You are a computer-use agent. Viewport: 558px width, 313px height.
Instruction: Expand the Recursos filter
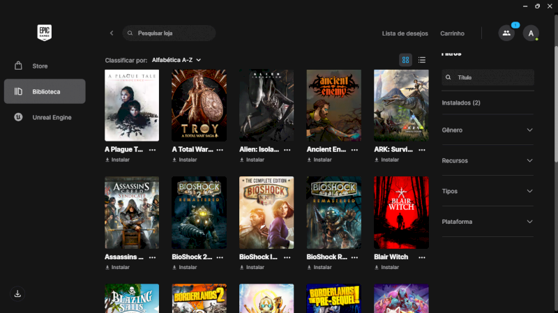(x=488, y=160)
